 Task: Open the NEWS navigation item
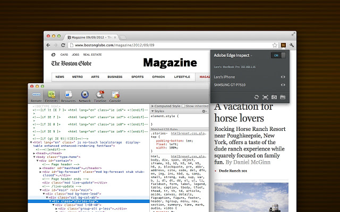60,77
